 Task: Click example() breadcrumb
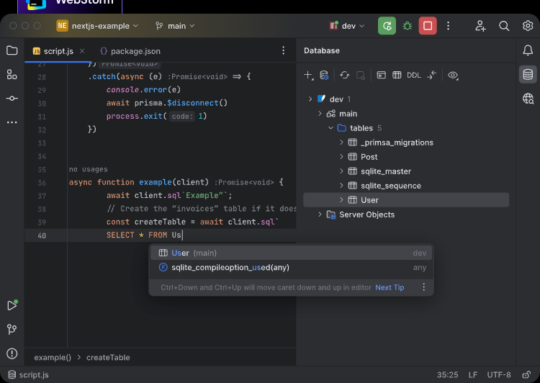pyautogui.click(x=53, y=358)
